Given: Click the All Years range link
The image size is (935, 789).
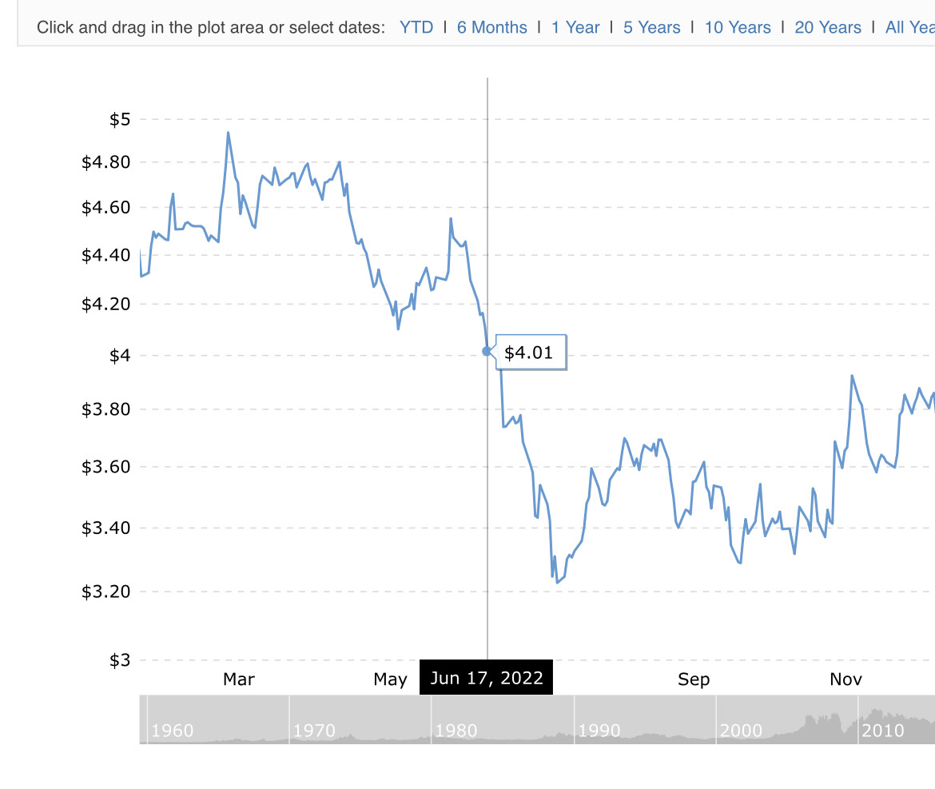Looking at the screenshot, I should click(909, 27).
